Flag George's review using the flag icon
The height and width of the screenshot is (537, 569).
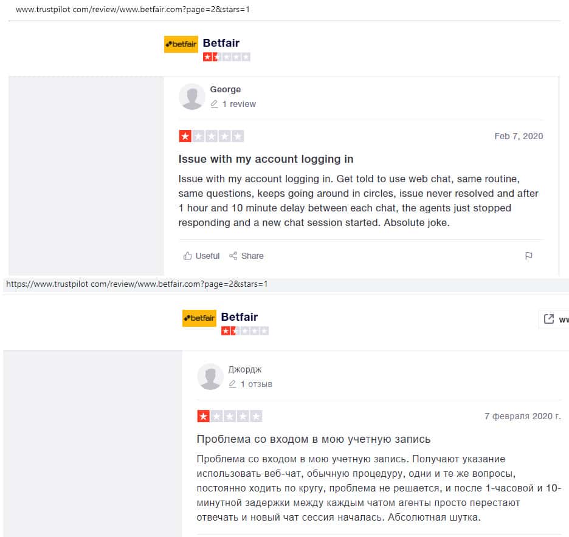[x=529, y=256]
